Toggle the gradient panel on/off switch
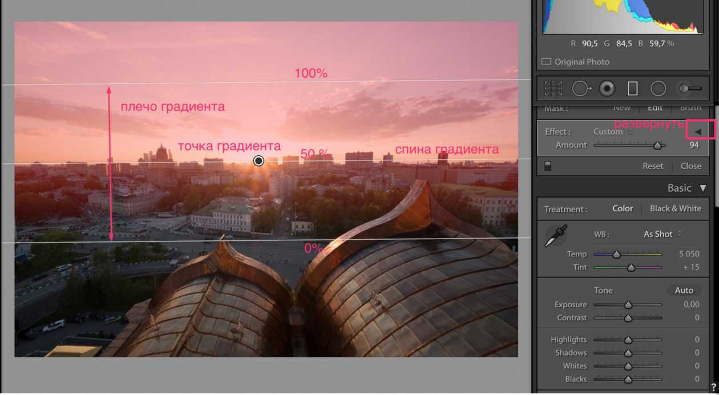This screenshot has width=719, height=395. pos(548,166)
